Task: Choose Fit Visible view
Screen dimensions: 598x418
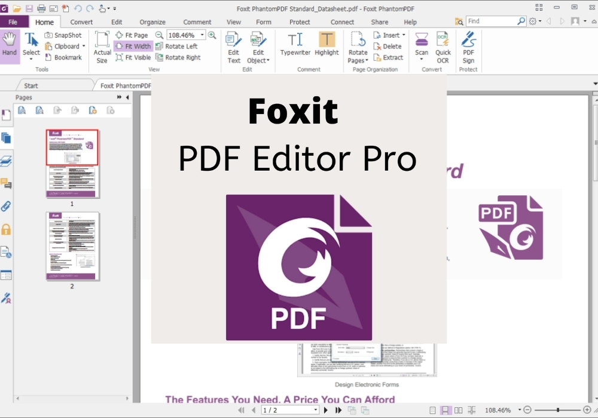Action: pyautogui.click(x=133, y=57)
